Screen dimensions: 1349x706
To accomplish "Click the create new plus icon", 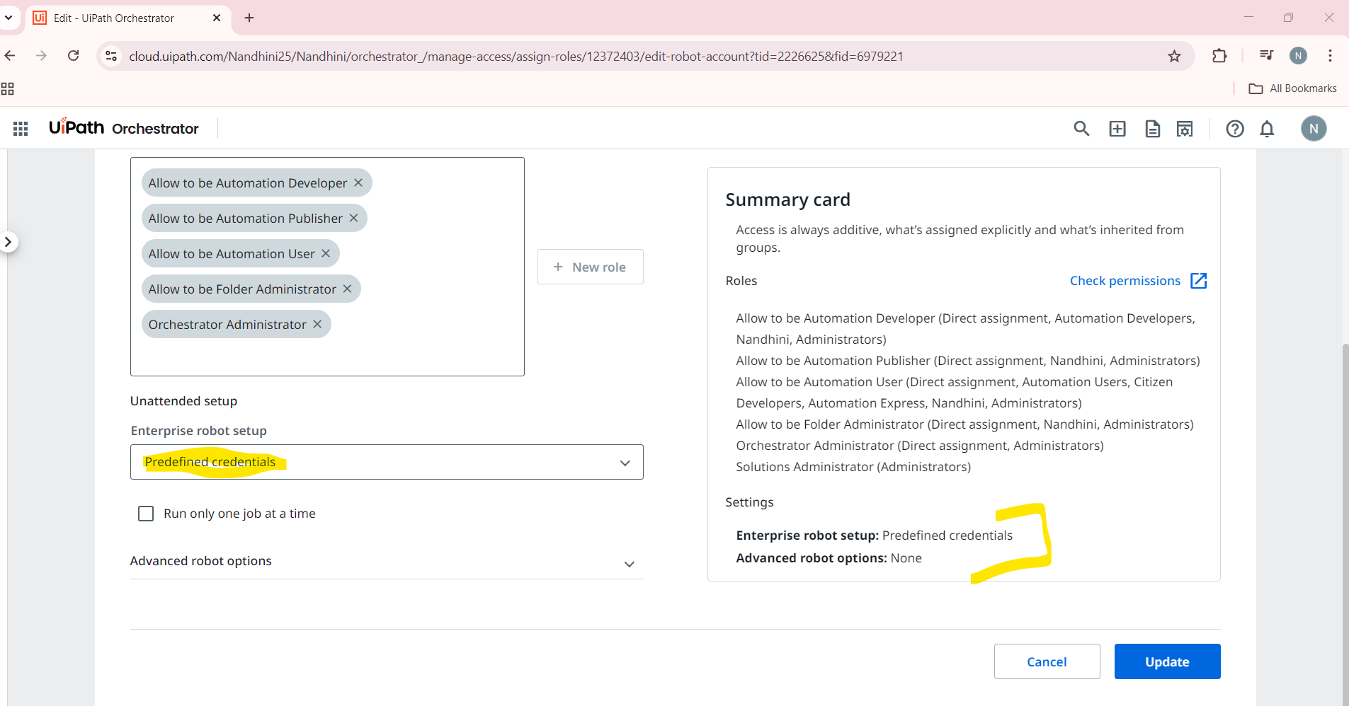I will coord(1117,128).
